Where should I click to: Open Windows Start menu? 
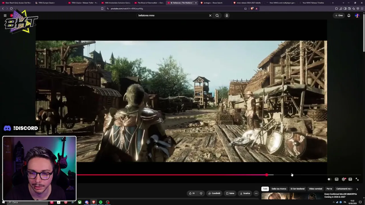(3, 202)
